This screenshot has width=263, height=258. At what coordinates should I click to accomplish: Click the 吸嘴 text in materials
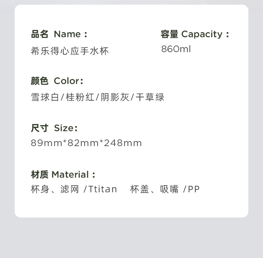pos(169,189)
